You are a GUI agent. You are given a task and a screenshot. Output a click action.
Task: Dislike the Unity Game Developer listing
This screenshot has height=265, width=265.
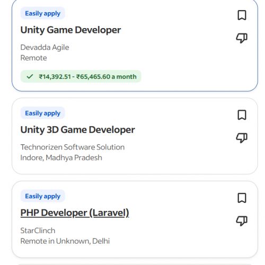pos(242,38)
